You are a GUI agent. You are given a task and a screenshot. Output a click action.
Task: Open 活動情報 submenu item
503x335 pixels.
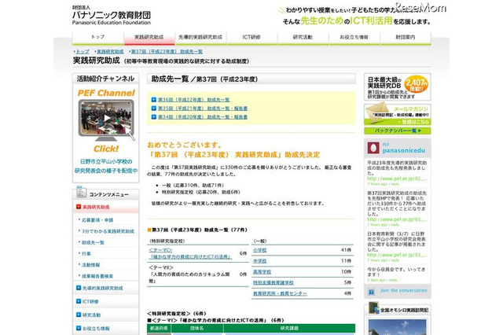(x=91, y=265)
